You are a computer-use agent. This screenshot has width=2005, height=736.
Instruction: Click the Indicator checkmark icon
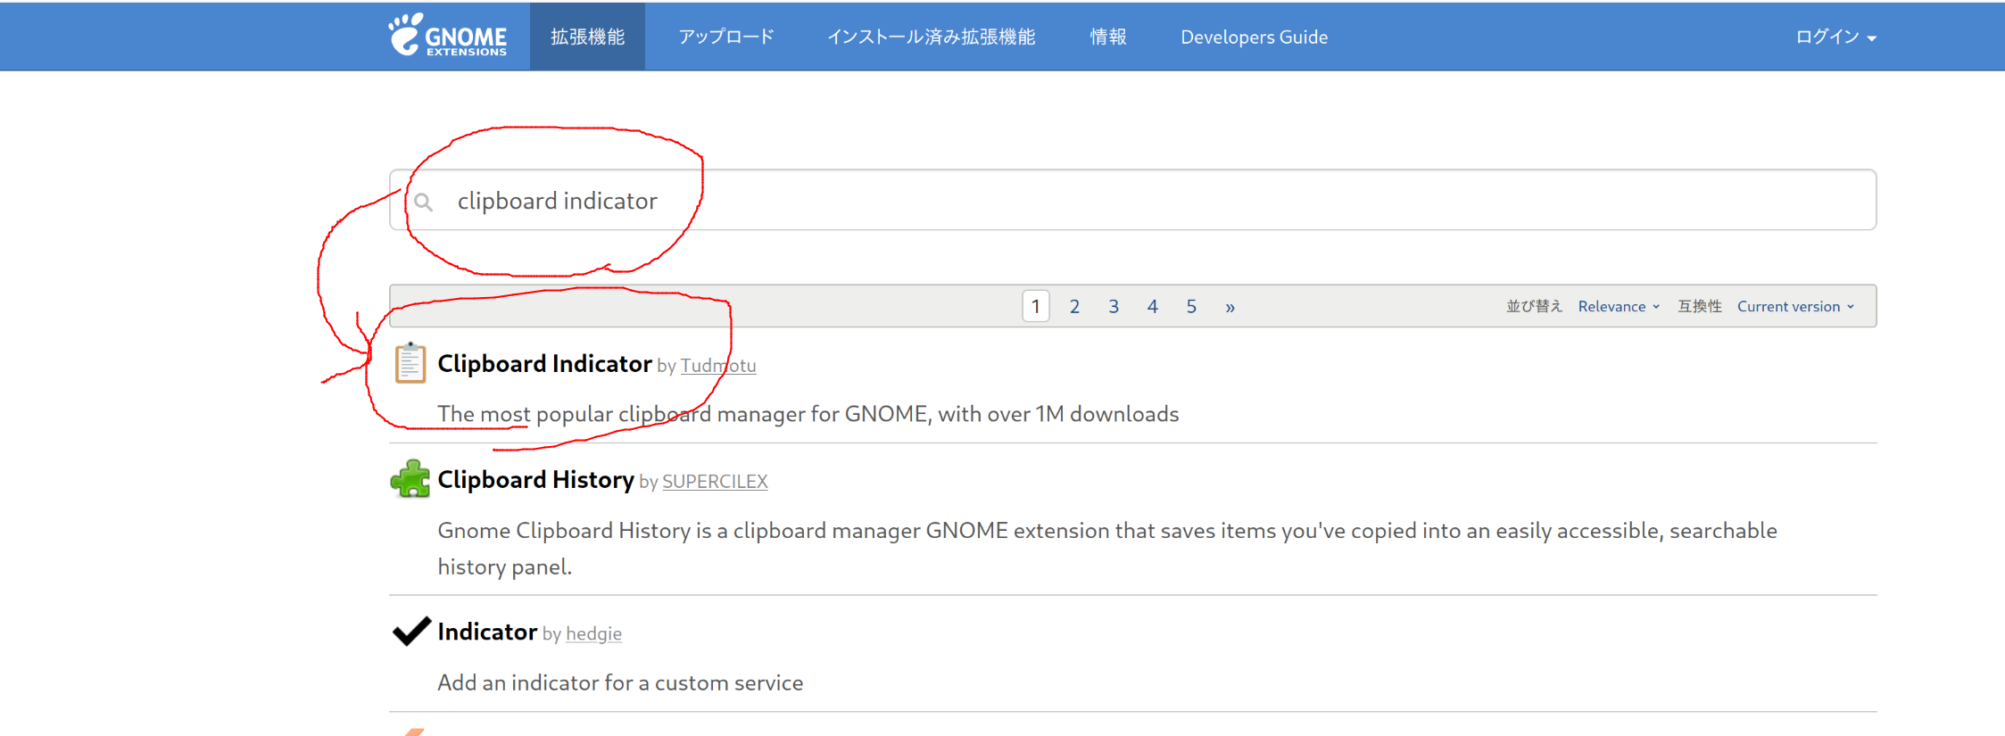click(411, 631)
